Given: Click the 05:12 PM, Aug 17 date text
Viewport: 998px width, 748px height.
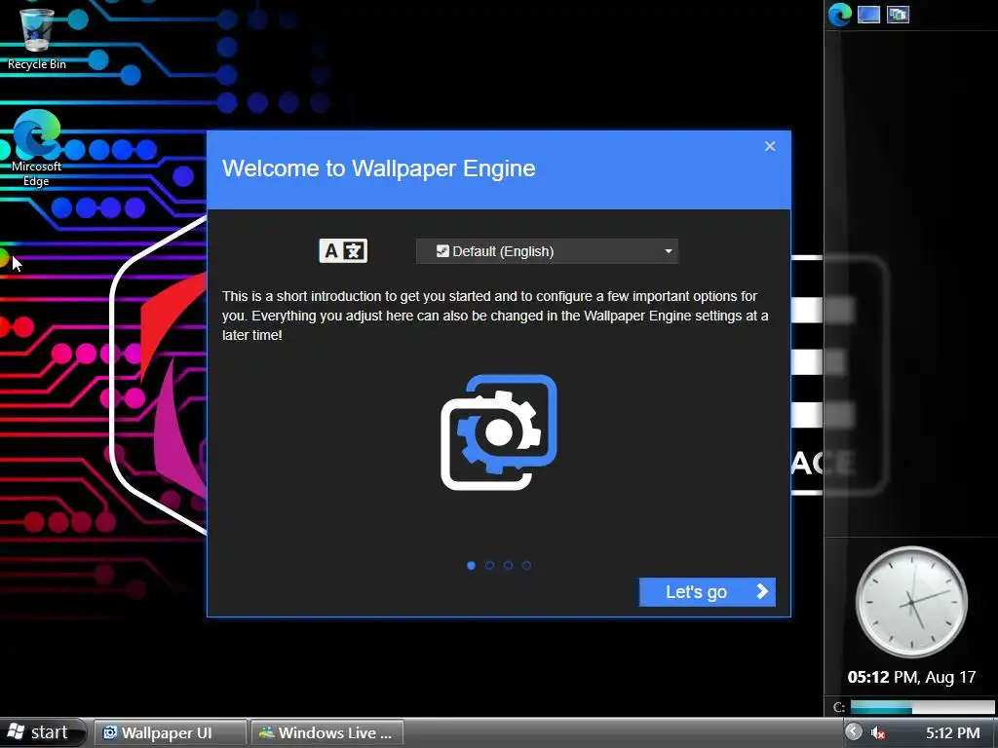Looking at the screenshot, I should click(911, 678).
